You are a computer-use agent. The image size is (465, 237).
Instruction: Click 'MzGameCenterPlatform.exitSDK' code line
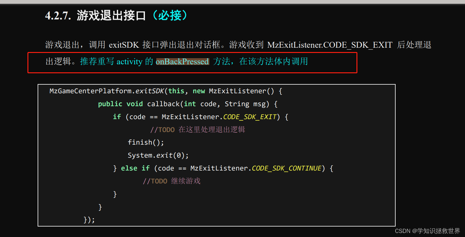(166, 91)
